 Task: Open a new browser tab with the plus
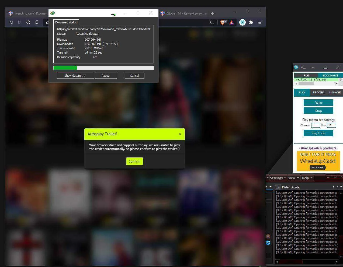213,13
